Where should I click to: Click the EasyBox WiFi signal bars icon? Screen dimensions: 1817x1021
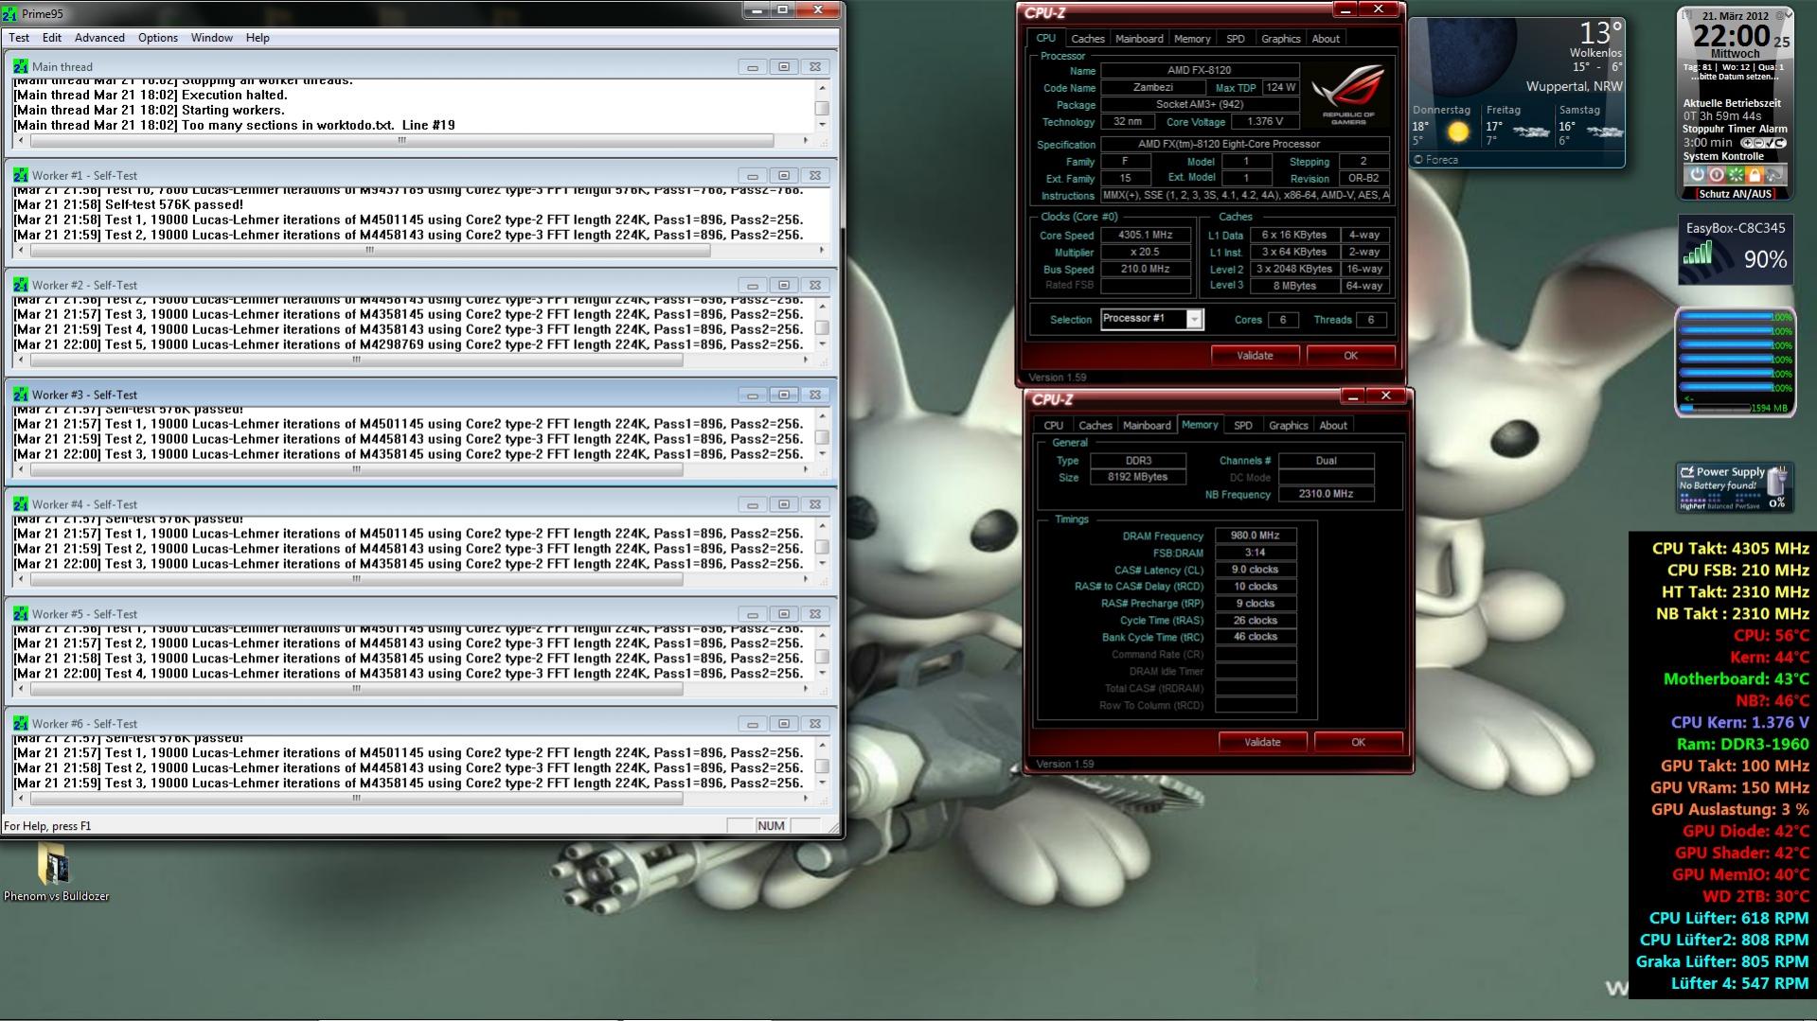(x=1698, y=253)
